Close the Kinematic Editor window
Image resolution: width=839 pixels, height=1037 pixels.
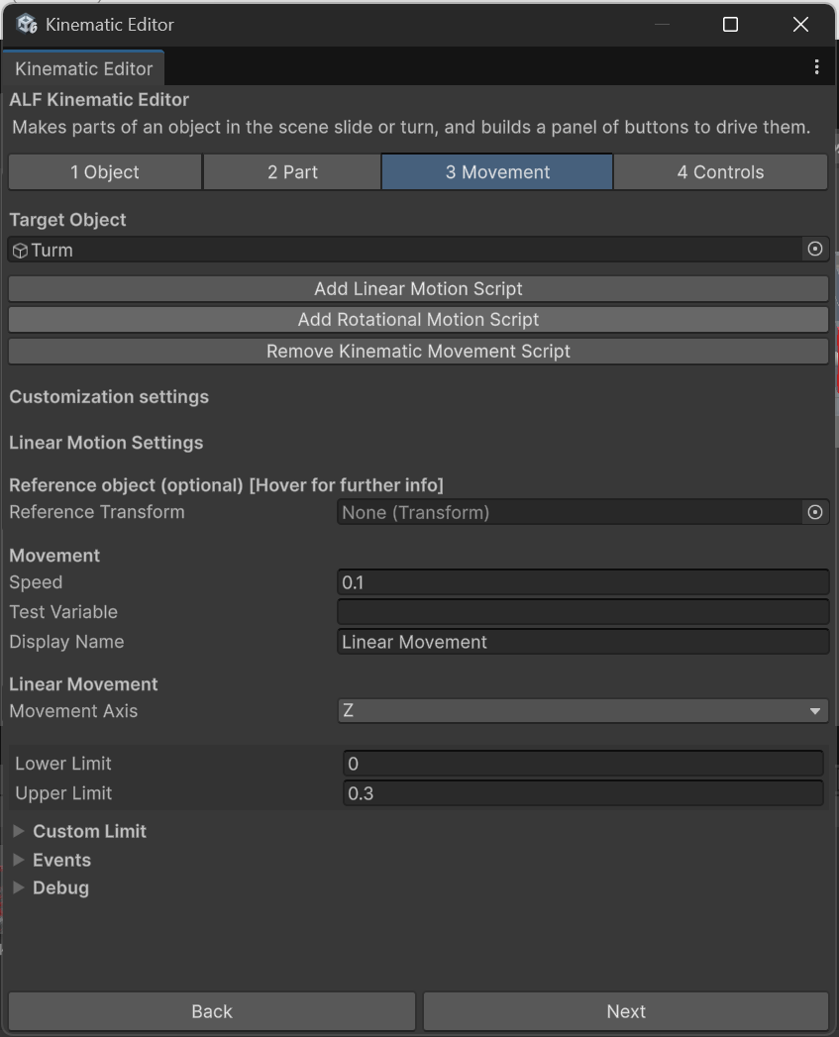(x=800, y=25)
